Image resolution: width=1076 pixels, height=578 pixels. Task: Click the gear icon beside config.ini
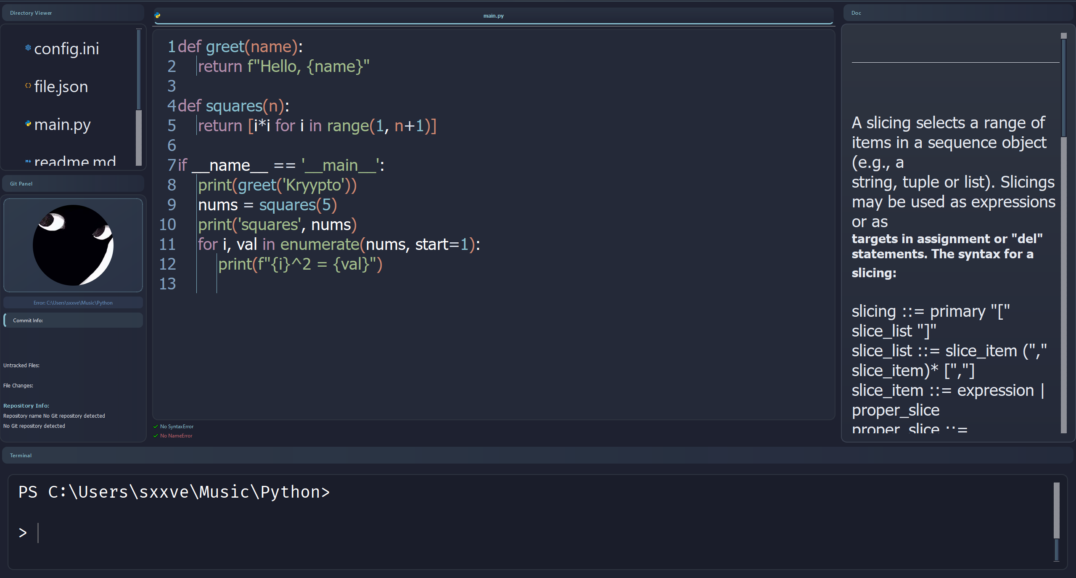(x=28, y=48)
